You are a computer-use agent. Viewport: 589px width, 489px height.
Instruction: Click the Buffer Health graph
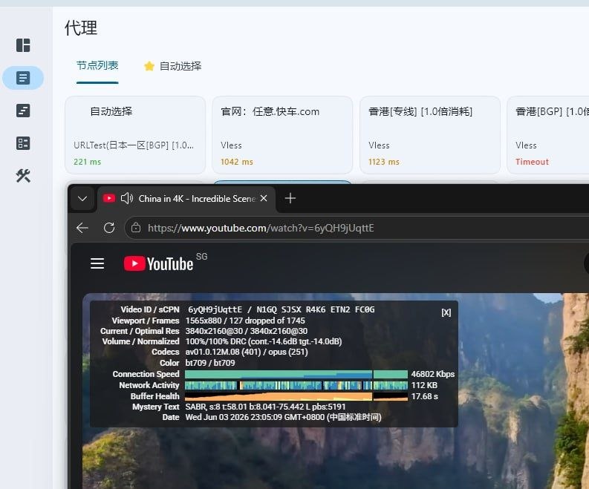(x=296, y=396)
